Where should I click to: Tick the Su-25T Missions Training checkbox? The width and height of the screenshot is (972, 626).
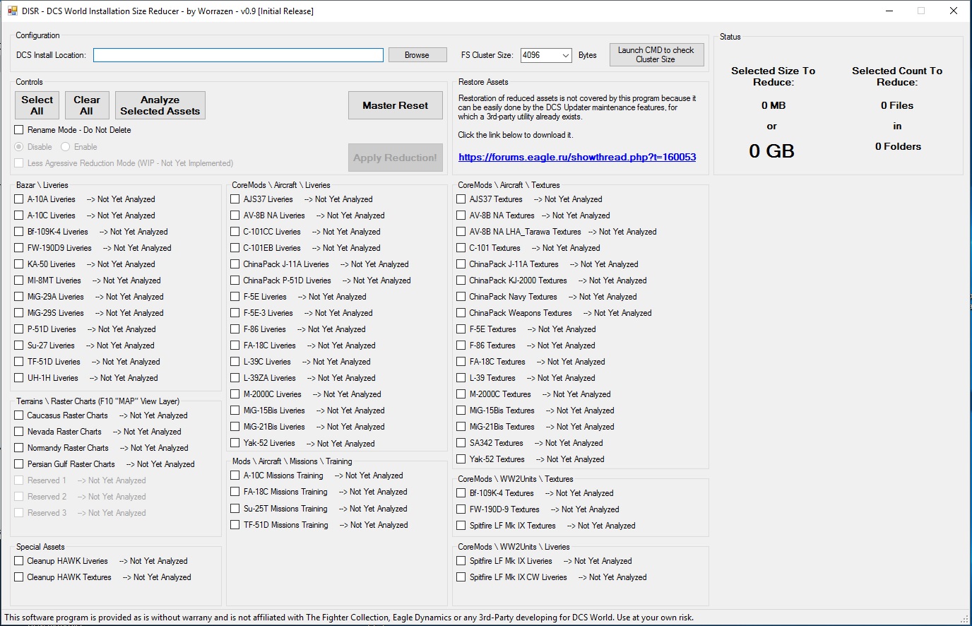pyautogui.click(x=235, y=509)
